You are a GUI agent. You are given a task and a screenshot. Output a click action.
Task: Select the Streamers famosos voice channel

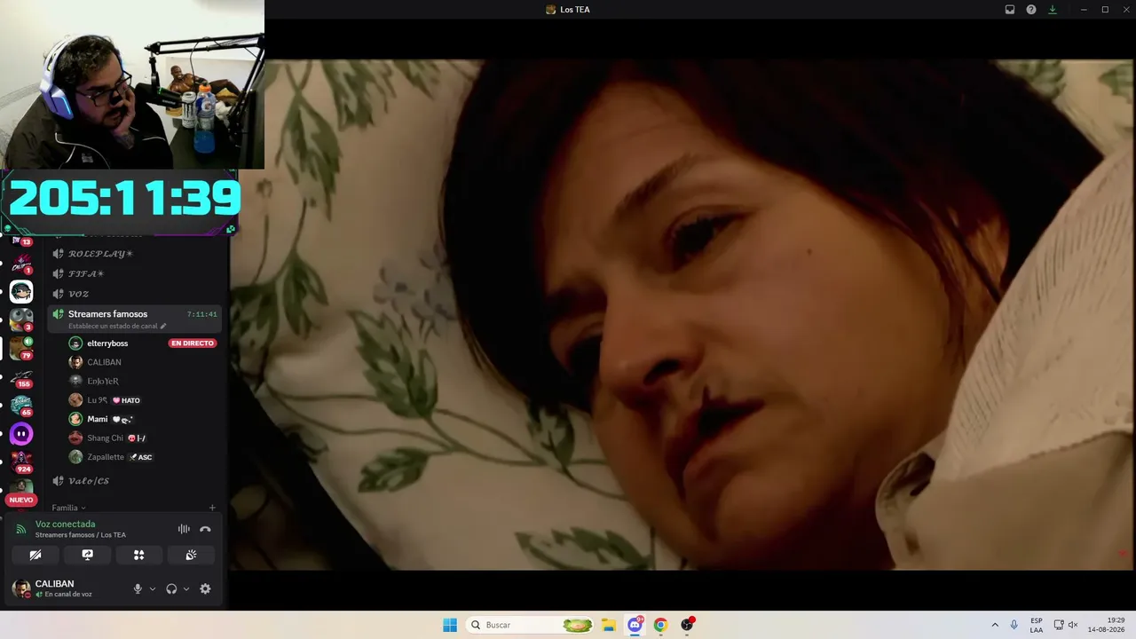135,319
